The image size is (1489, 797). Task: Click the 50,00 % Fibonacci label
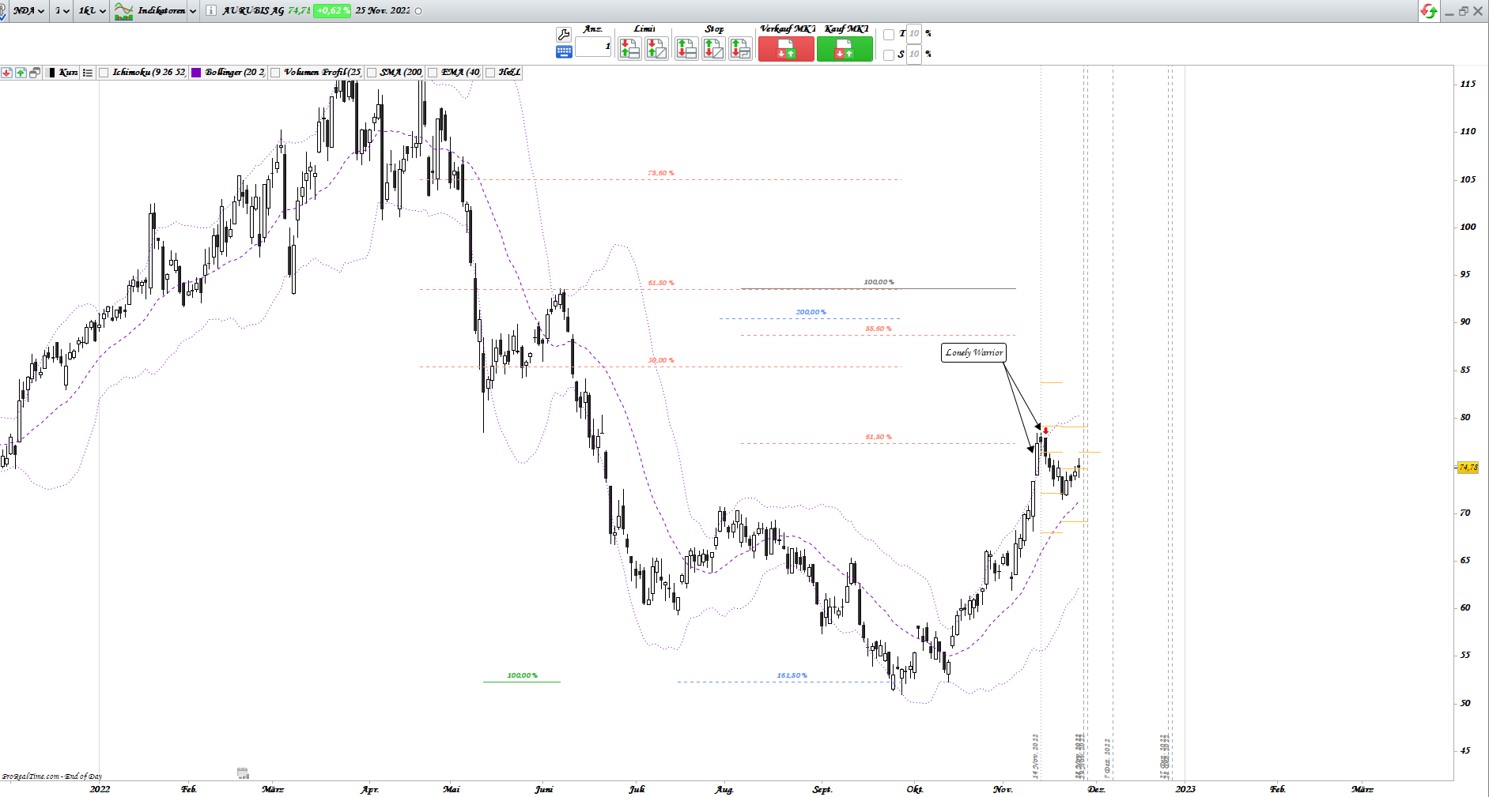click(x=660, y=360)
